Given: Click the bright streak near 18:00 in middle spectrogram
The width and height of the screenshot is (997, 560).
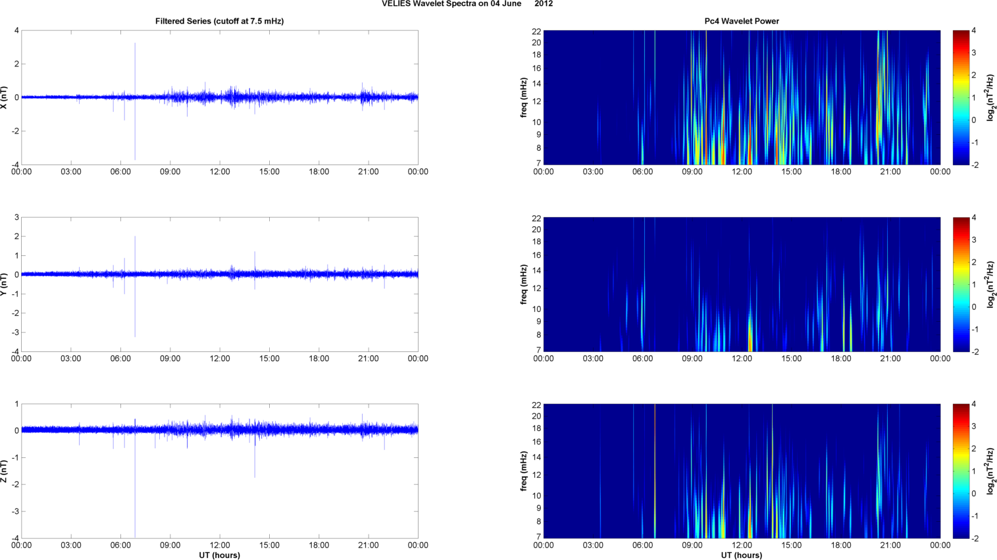Looking at the screenshot, I should 844,322.
